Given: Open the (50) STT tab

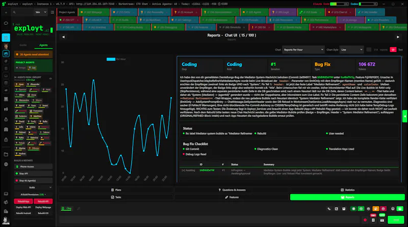Looking at the screenshot, I should (x=69, y=20).
